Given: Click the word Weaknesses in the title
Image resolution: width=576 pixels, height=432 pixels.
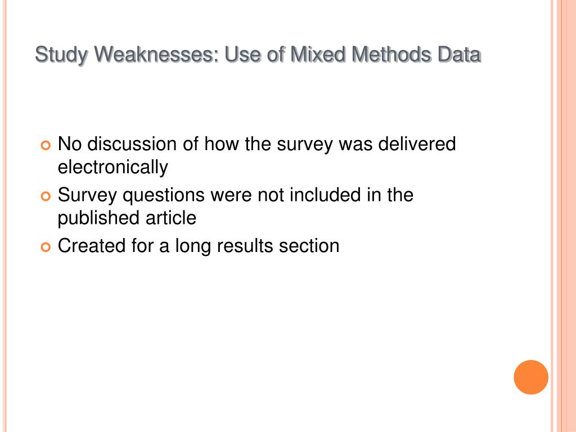Looking at the screenshot, I should click(156, 55).
